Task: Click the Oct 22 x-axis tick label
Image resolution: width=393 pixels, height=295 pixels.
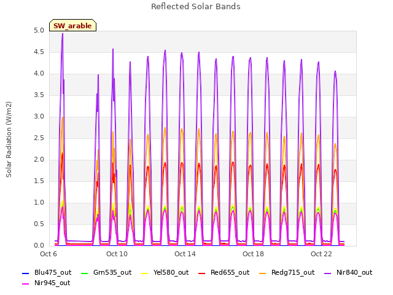Action: click(x=321, y=254)
